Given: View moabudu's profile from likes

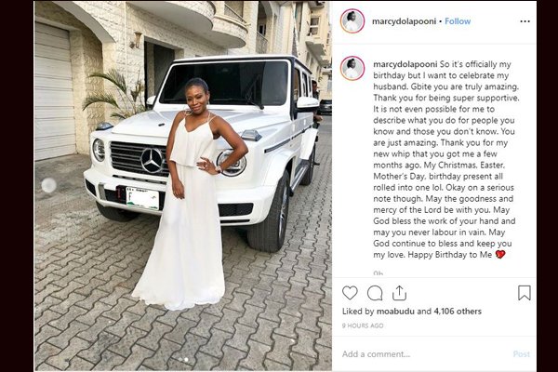Looking at the screenshot, I should (395, 312).
